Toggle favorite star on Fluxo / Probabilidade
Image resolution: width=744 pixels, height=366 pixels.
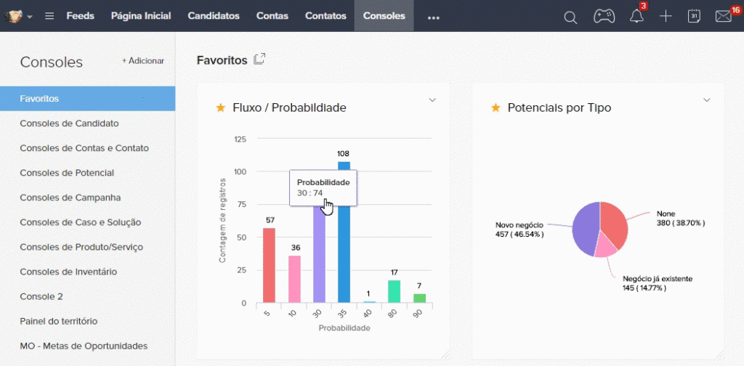coord(220,107)
